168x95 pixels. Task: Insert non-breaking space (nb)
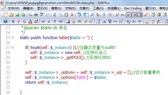(x=43, y=21)
